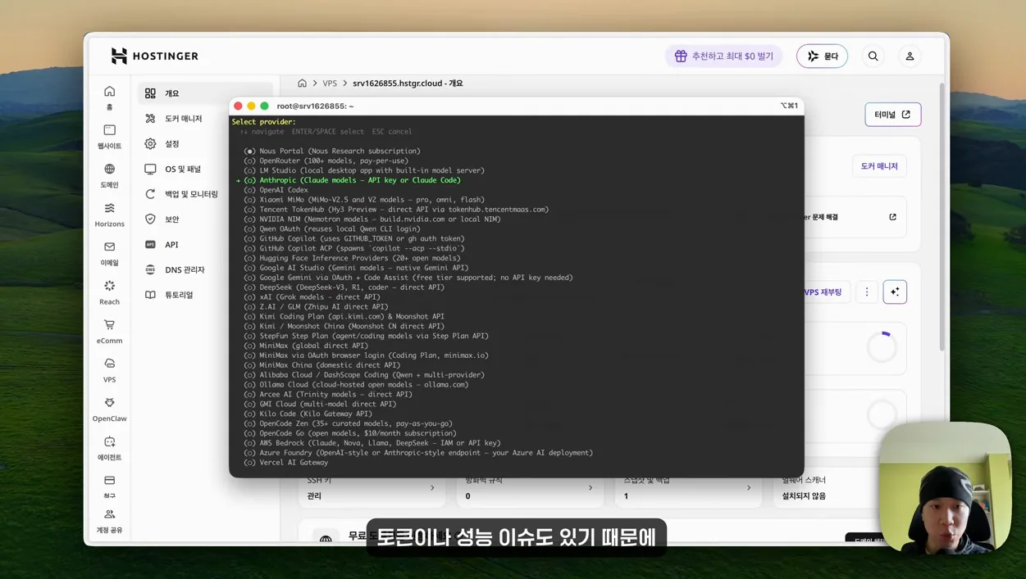Click the Z.AI / GLM provider line
This screenshot has height=579, width=1026.
[316, 307]
